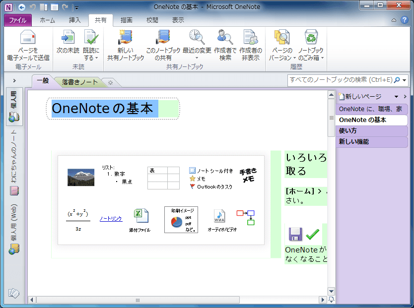Viewport: 414px width, 308px height.
Task: Click the purple floppy disk save image
Action: point(295,234)
